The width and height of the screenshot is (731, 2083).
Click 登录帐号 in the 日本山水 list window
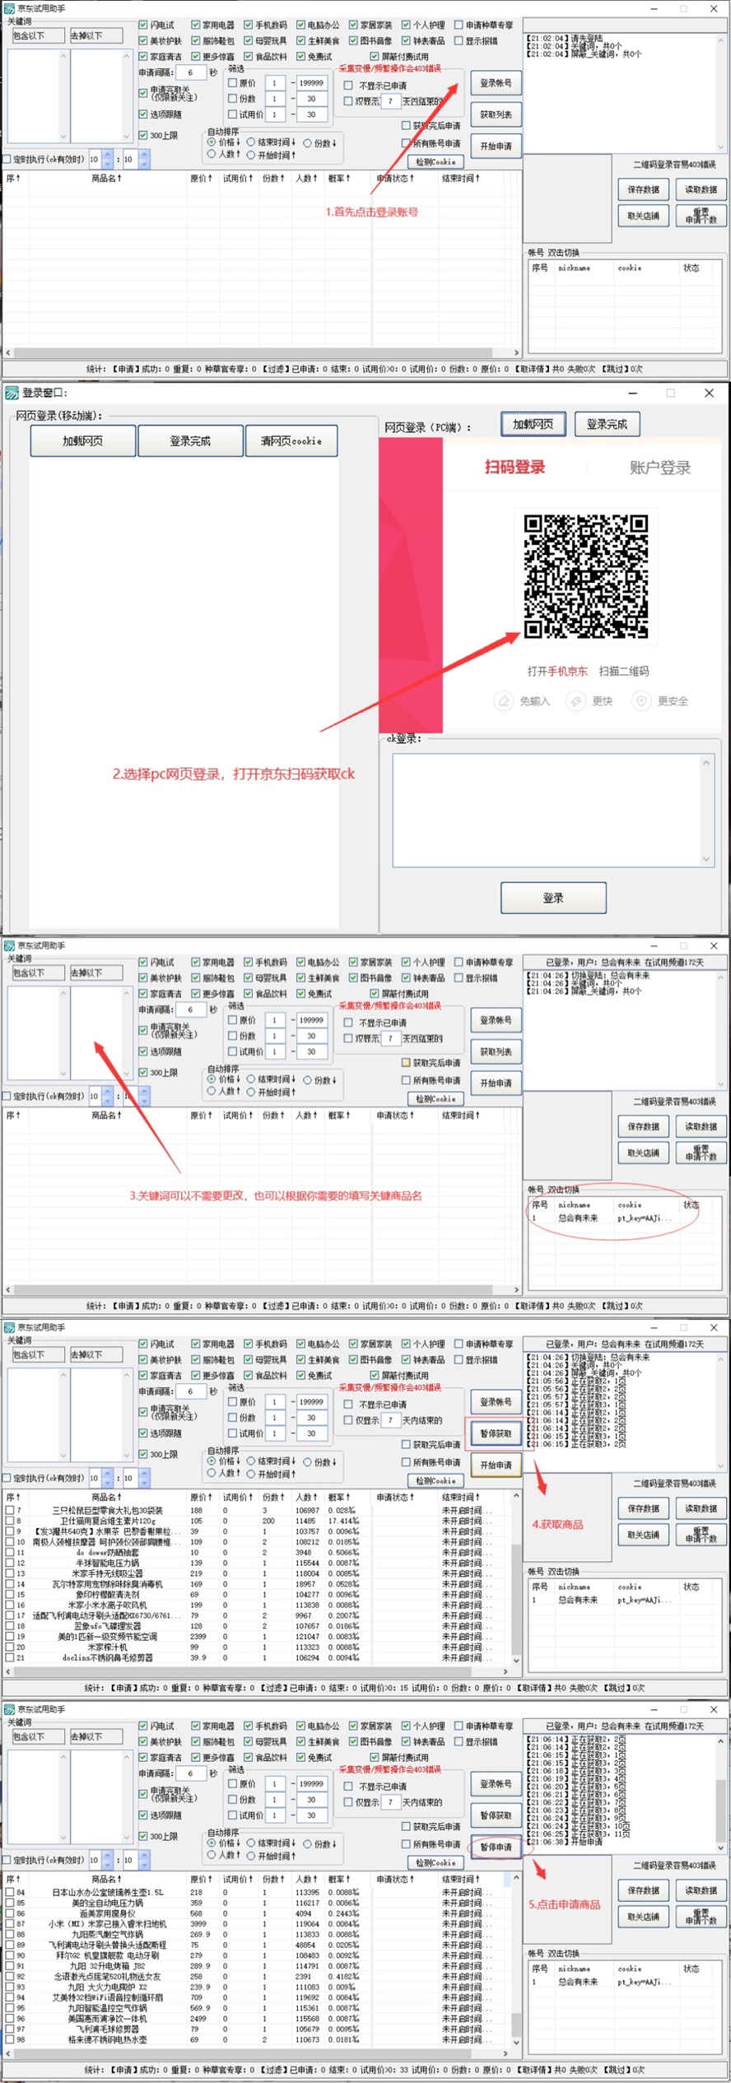click(496, 1784)
